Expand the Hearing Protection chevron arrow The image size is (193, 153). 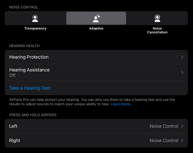[182, 57]
